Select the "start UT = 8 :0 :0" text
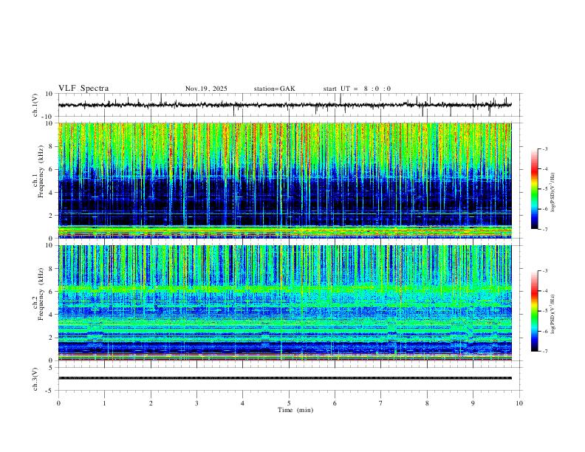 (x=357, y=89)
